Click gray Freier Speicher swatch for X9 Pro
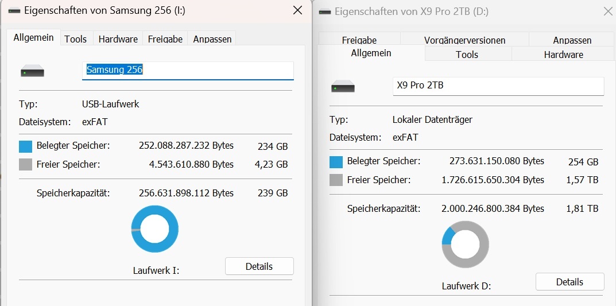616x306 pixels. [336, 180]
